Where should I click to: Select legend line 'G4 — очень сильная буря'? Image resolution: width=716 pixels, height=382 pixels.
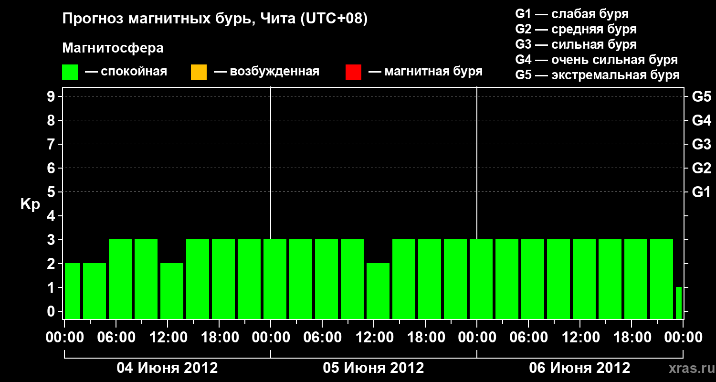(597, 60)
